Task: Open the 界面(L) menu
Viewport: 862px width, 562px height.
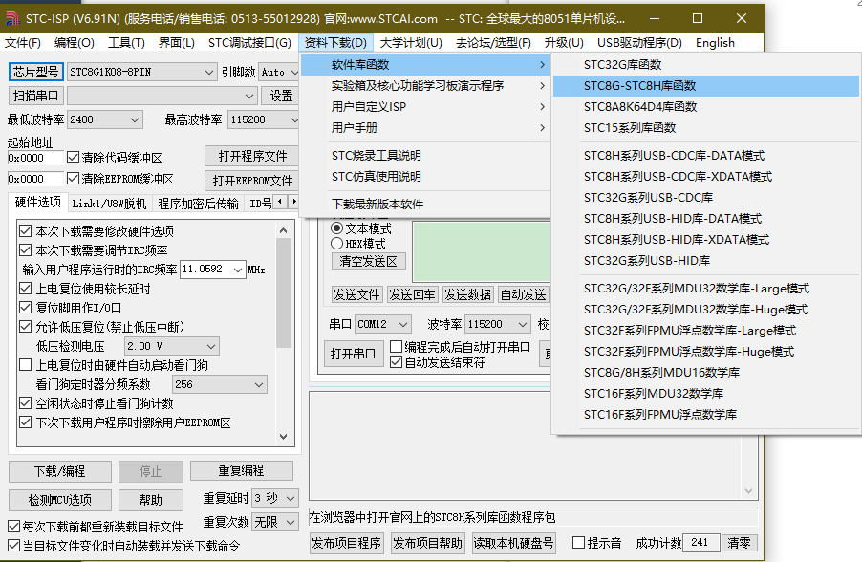Action: pos(177,43)
